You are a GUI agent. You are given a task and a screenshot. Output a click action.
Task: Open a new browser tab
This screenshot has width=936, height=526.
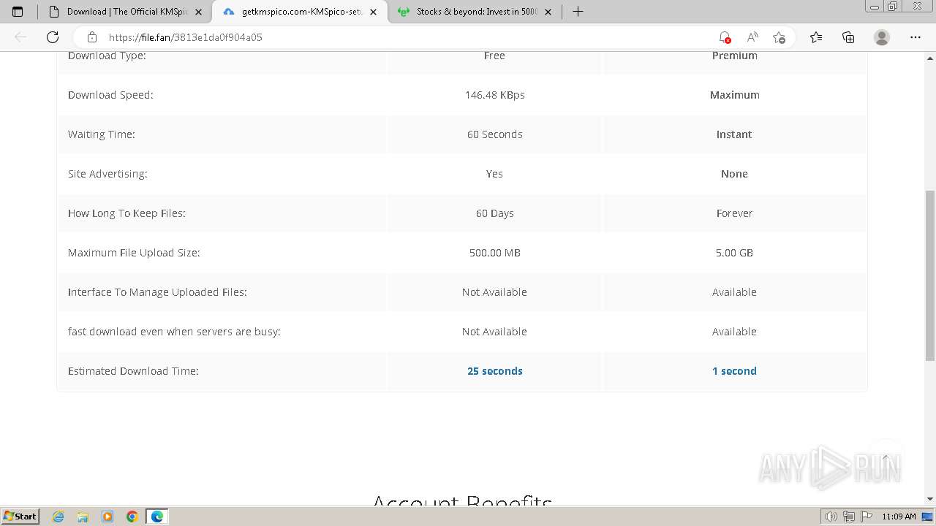coord(578,12)
